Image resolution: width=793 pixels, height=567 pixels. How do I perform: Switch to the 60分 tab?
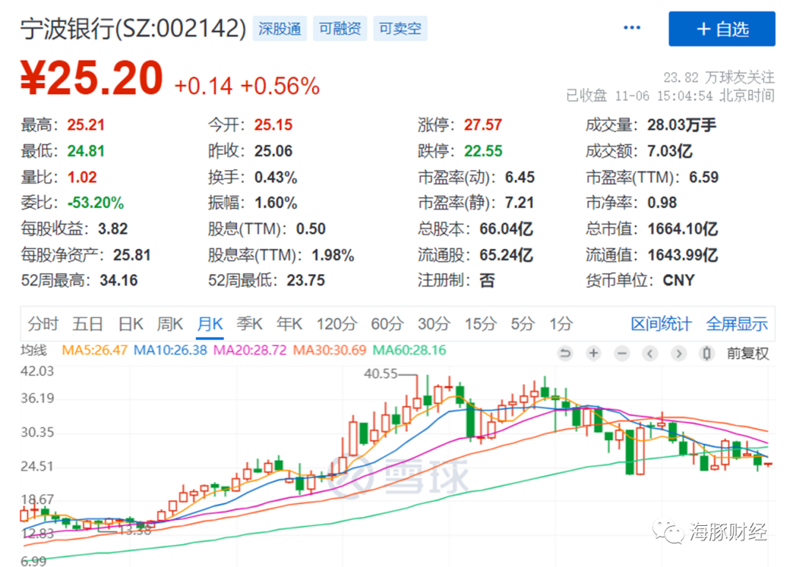pos(388,324)
